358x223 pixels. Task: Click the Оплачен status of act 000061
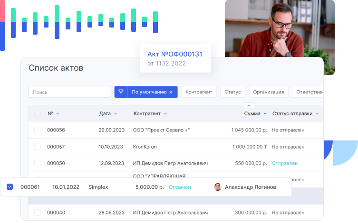point(180,187)
